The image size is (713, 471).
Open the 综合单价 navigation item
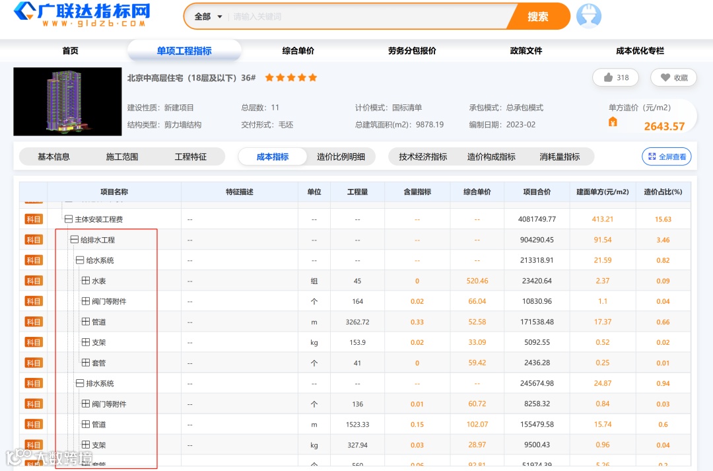tap(298, 50)
